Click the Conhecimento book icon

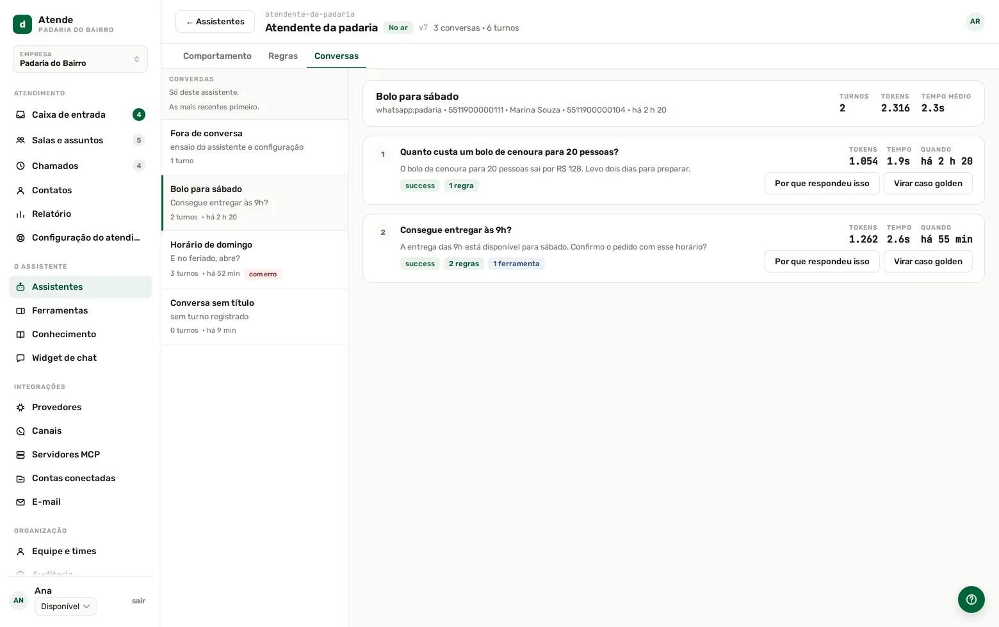click(20, 335)
